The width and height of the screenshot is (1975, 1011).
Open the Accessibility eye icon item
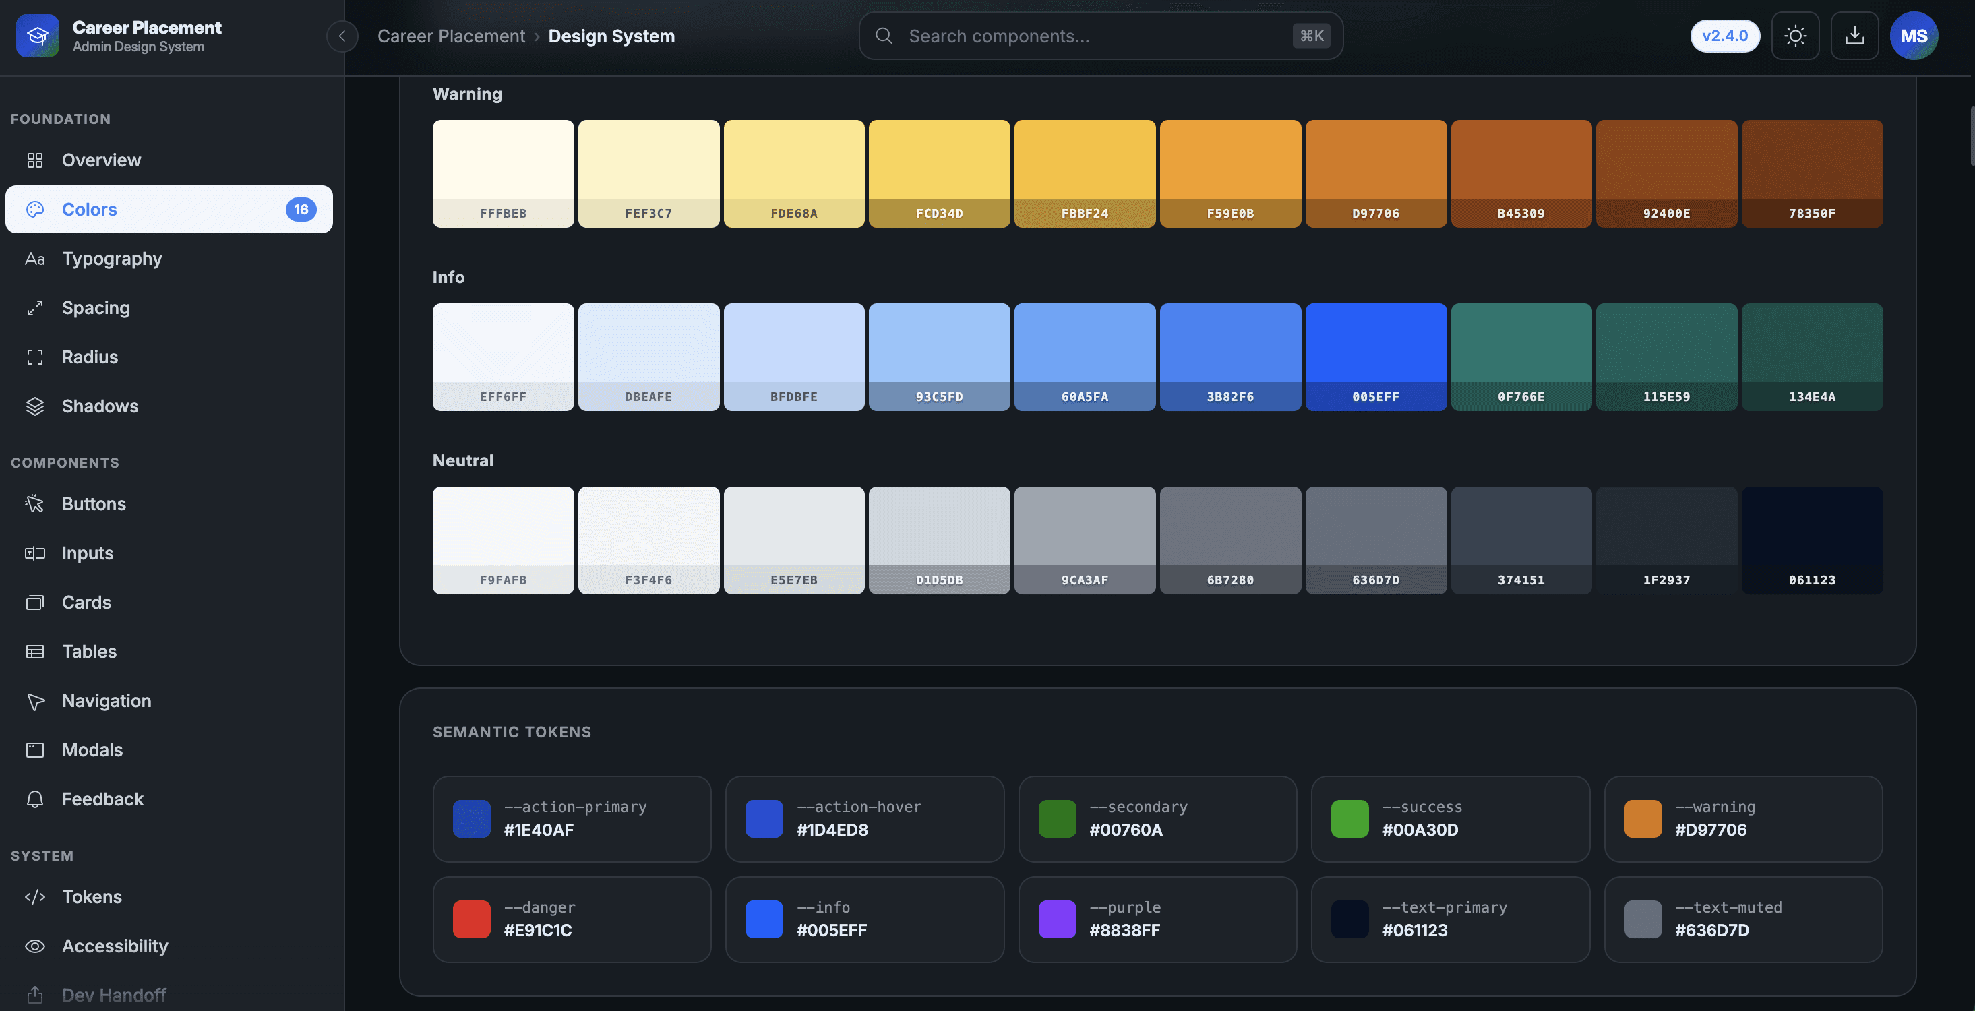(x=34, y=946)
